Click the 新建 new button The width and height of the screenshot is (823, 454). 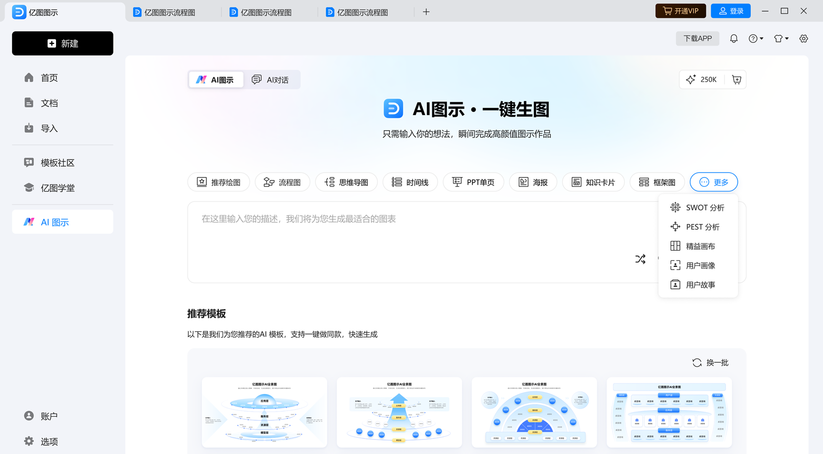[x=62, y=43]
